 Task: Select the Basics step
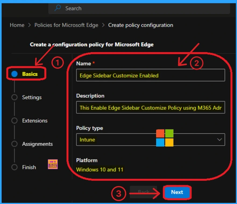(30, 74)
